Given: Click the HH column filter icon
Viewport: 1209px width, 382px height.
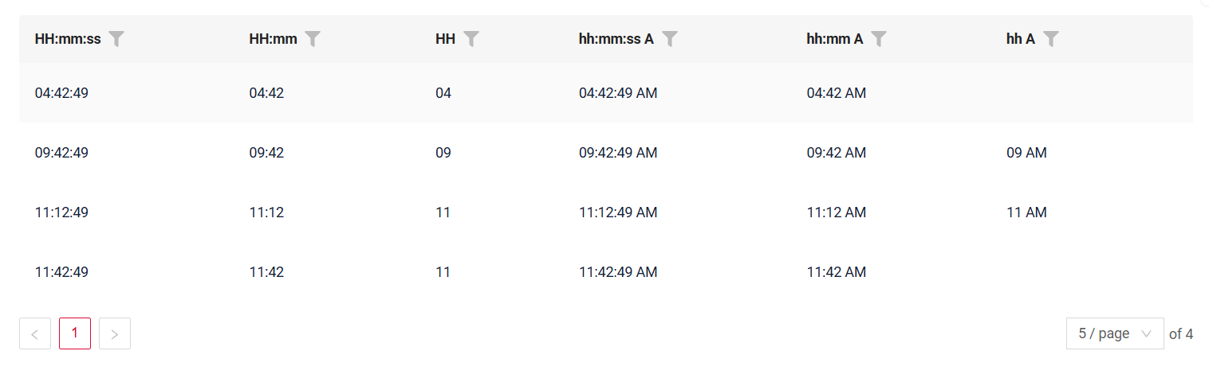Looking at the screenshot, I should point(471,39).
